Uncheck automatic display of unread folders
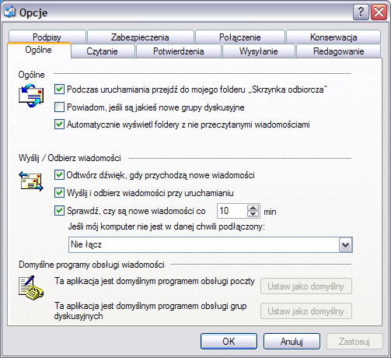The width and height of the screenshot is (391, 358). coord(59,125)
